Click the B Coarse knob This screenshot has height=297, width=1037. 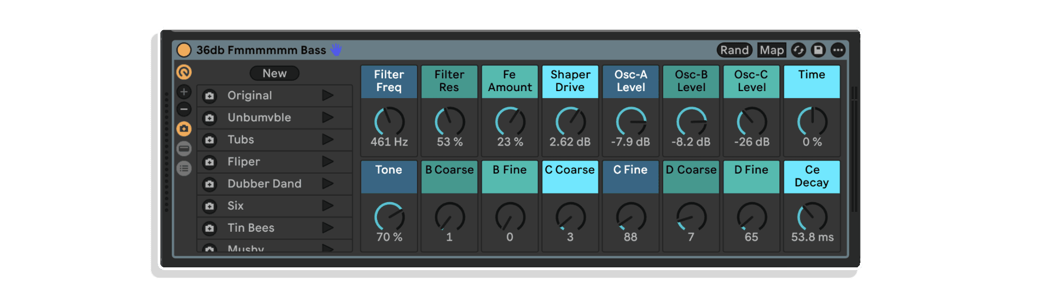tap(450, 217)
